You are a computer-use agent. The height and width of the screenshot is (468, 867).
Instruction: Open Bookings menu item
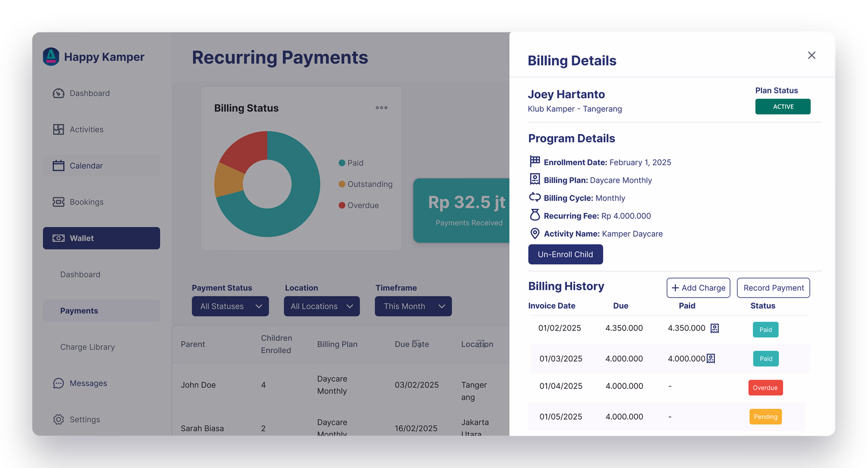click(101, 202)
